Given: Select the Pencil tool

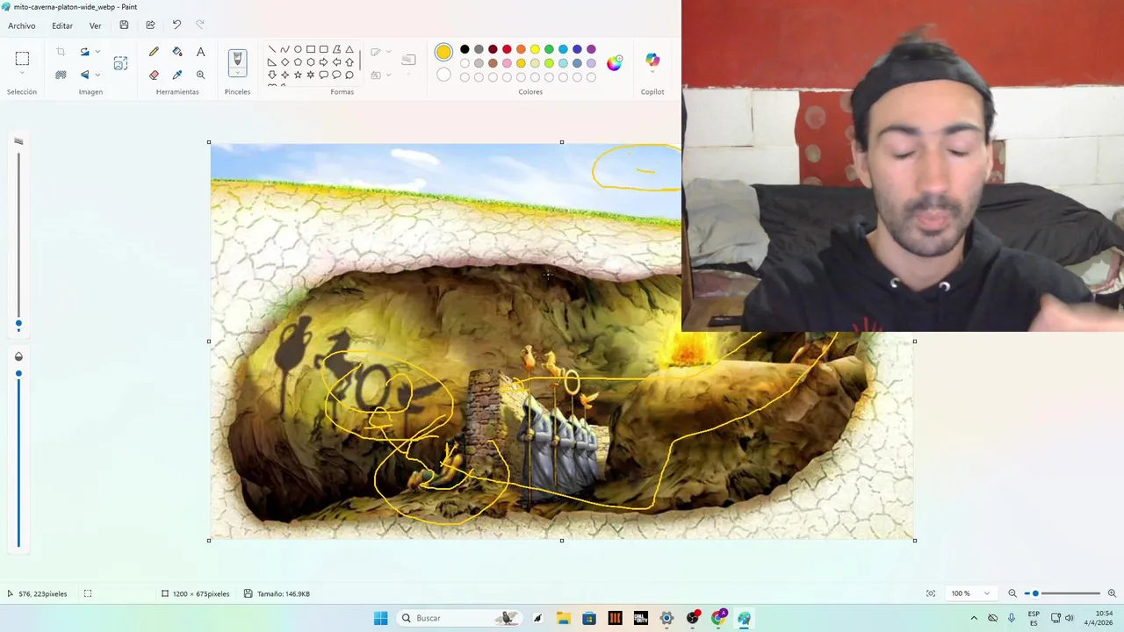Looking at the screenshot, I should tap(154, 52).
